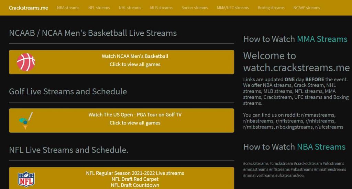Open the sidebar NBA Streams heading link
Image resolution: width=352 pixels, height=189 pixels.
(x=321, y=147)
